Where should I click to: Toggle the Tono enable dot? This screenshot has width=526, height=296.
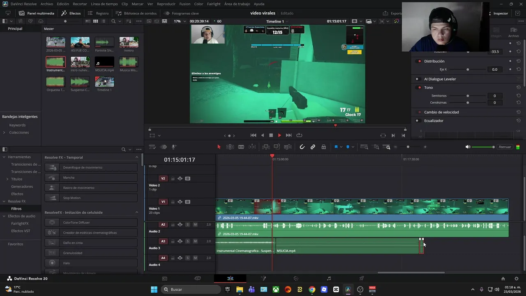point(419,88)
